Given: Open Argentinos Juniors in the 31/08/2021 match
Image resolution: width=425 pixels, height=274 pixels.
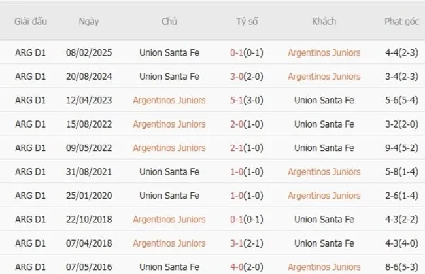Looking at the screenshot, I should click(324, 172).
